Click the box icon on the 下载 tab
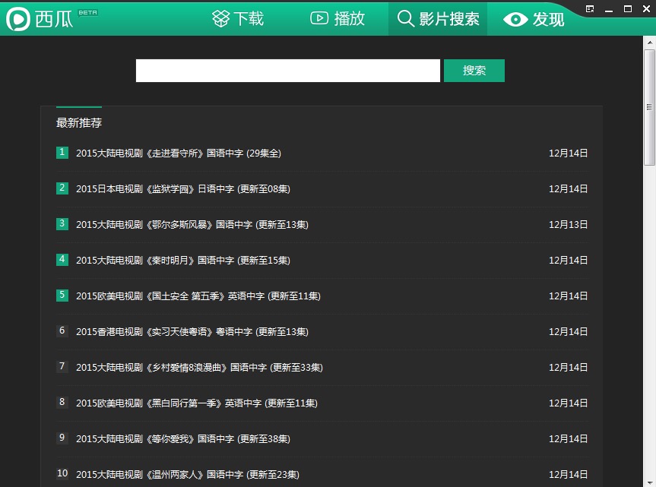Viewport: 656px width, 487px height. [220, 17]
